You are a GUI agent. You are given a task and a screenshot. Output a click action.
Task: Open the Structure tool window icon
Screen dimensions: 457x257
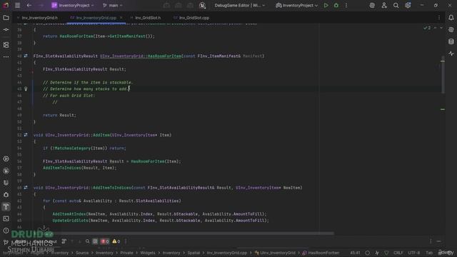pyautogui.click(x=6, y=45)
